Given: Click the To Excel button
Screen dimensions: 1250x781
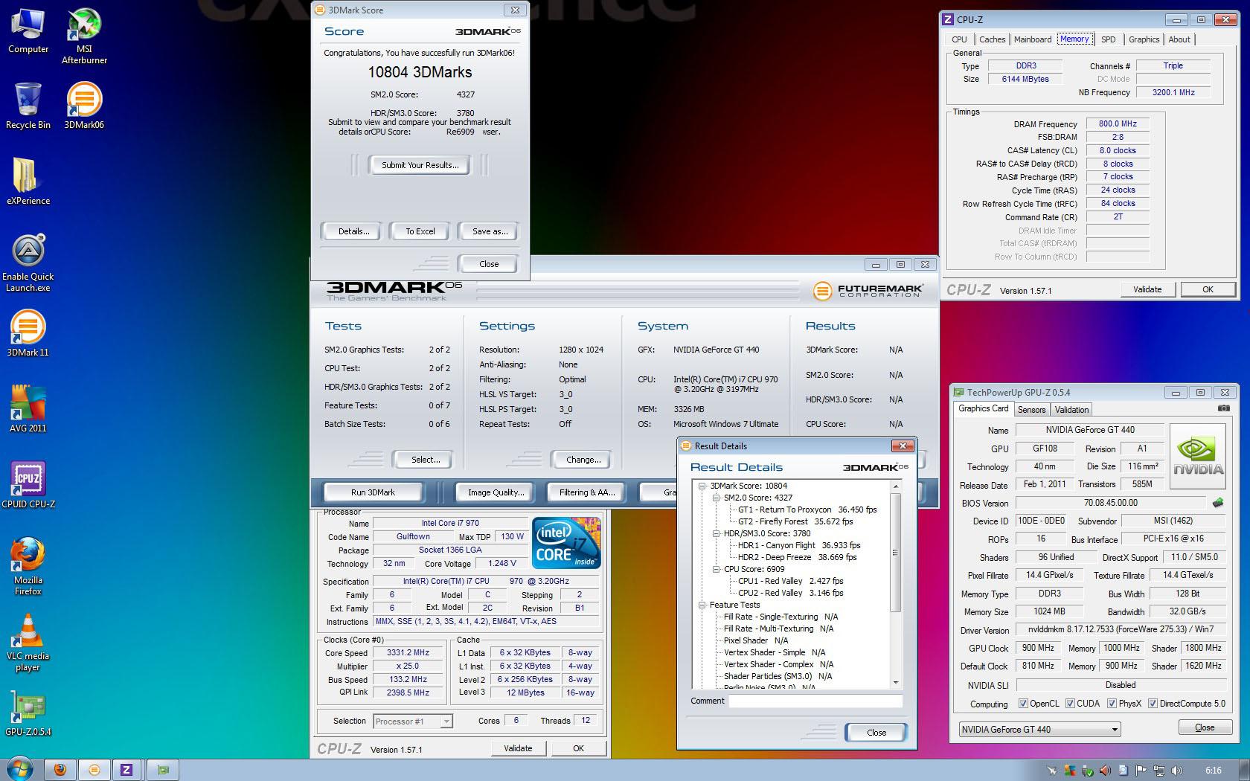Looking at the screenshot, I should pyautogui.click(x=420, y=231).
